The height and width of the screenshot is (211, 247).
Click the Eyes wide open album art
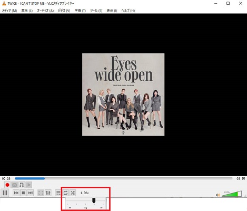[x=123, y=94]
